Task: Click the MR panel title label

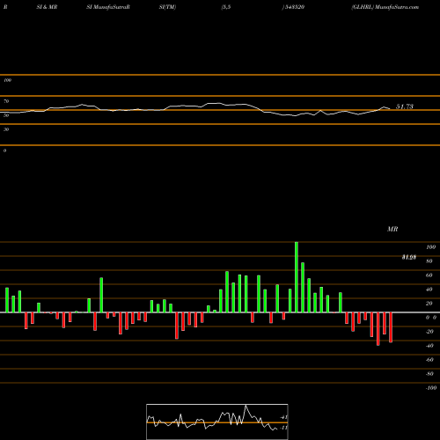Action: click(x=392, y=229)
